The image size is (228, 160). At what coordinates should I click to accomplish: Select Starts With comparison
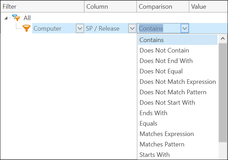(154, 155)
